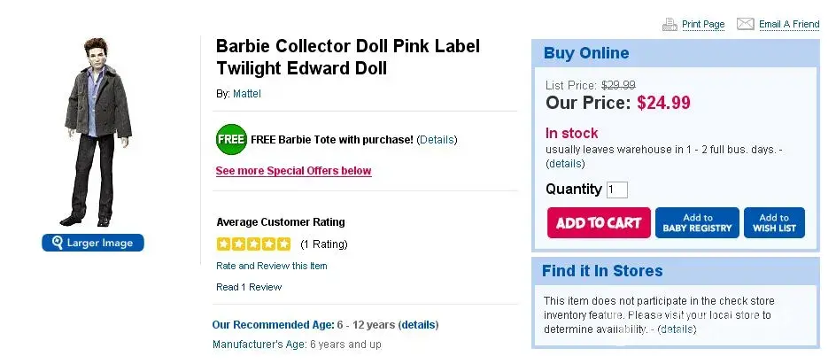836x364 pixels.
Task: Open the Read 1 Review link
Action: click(x=249, y=287)
